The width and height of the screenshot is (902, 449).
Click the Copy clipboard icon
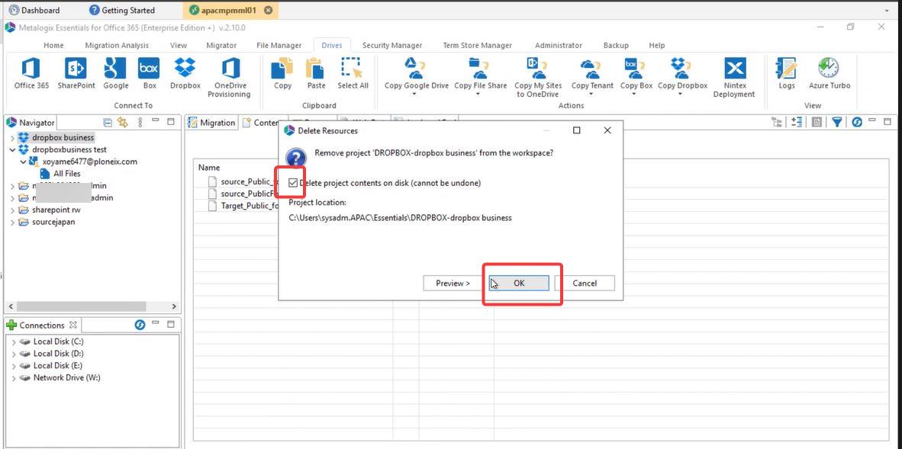coord(282,74)
